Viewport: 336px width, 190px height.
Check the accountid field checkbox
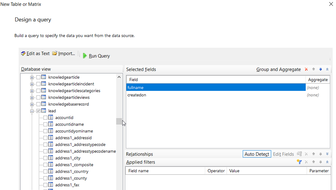(x=45, y=117)
